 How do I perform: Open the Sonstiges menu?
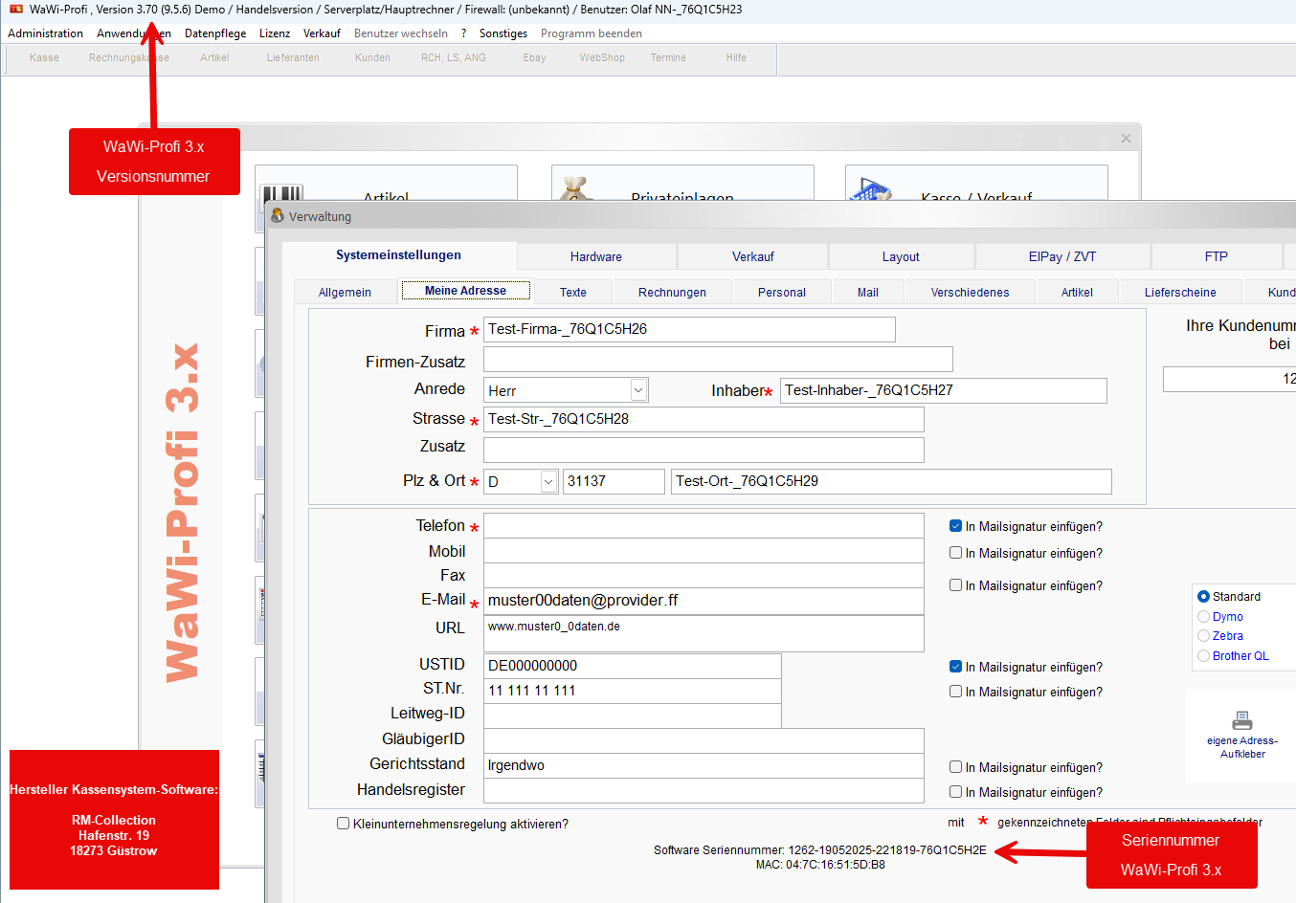click(x=503, y=33)
